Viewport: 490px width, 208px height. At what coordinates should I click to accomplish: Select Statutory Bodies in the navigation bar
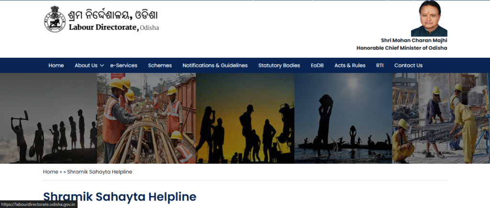279,65
